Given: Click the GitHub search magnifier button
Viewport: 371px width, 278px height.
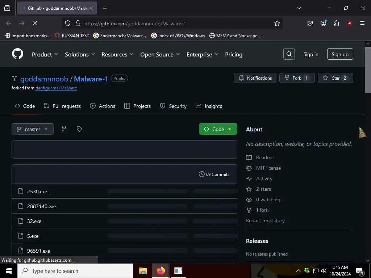Looking at the screenshot, I should (289, 54).
